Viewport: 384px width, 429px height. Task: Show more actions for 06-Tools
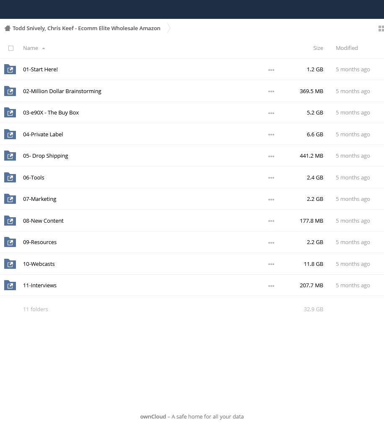271,178
